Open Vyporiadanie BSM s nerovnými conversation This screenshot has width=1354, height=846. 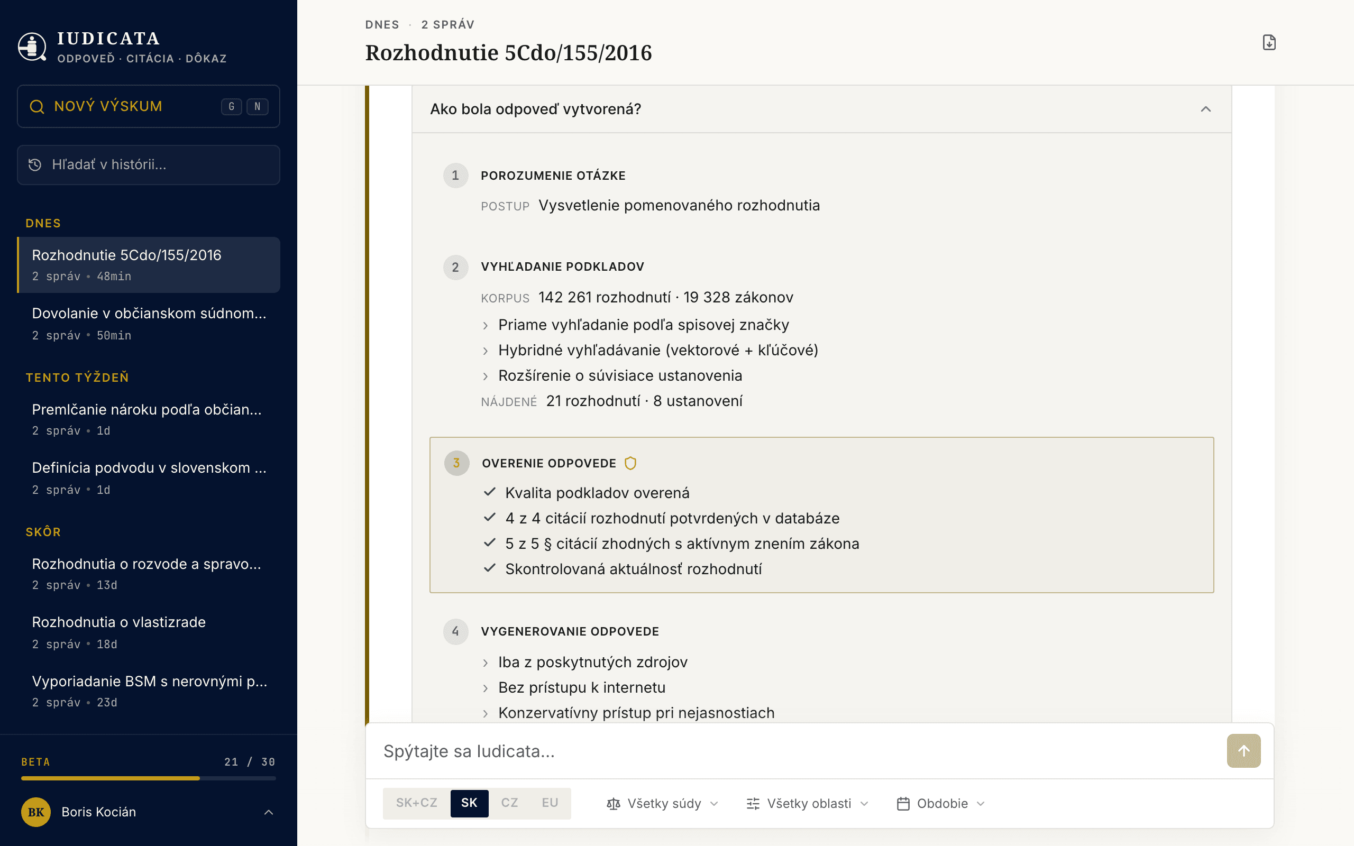coord(149,691)
